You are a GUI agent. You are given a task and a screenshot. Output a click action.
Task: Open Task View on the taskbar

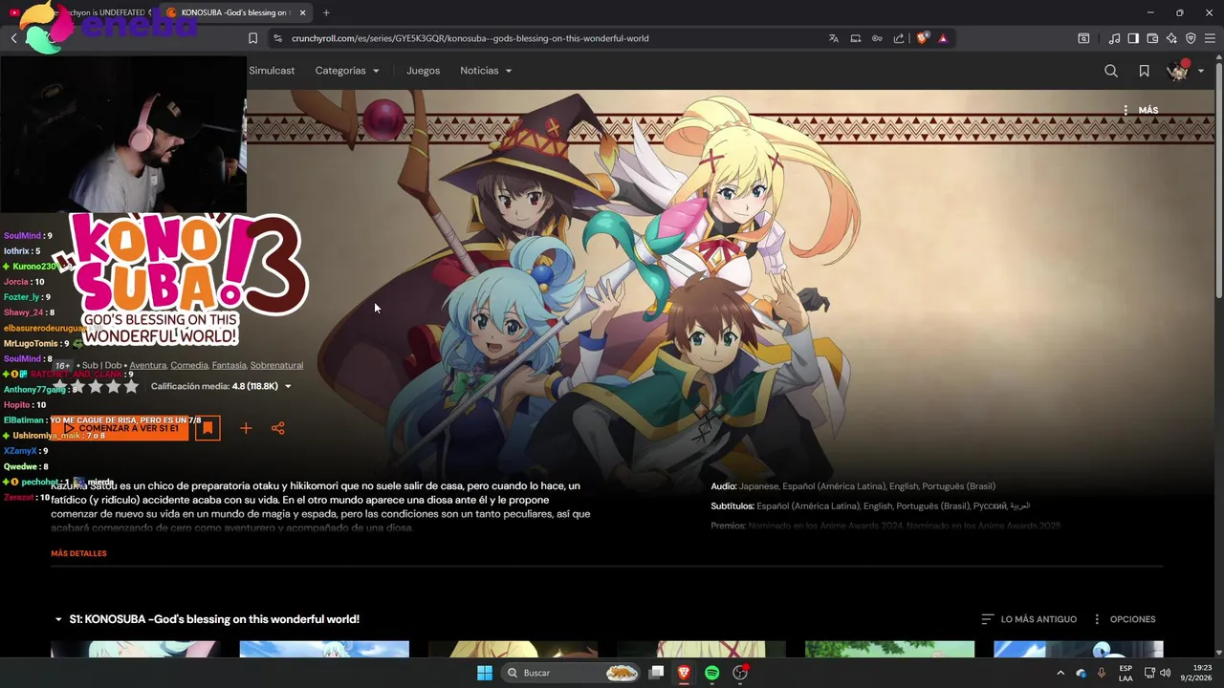[656, 673]
